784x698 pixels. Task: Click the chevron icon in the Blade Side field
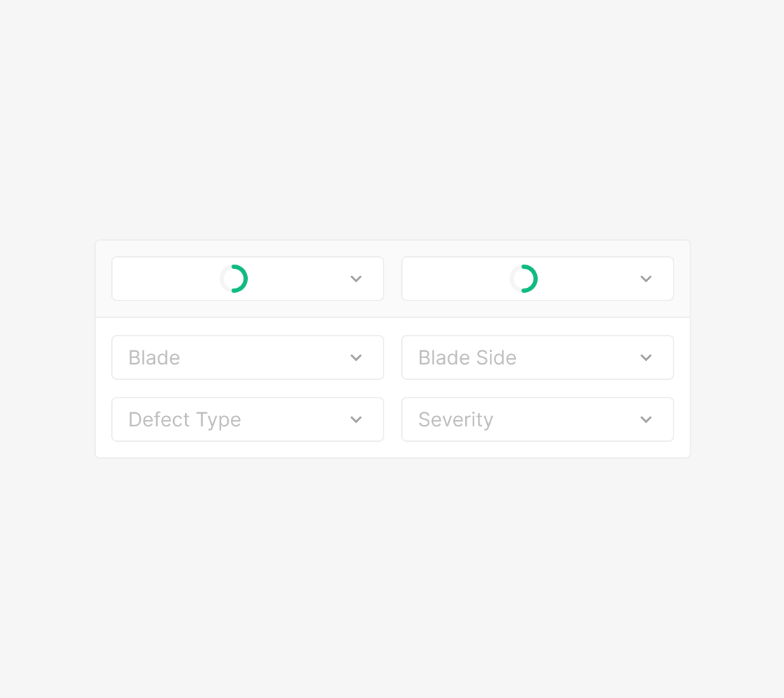pyautogui.click(x=646, y=357)
